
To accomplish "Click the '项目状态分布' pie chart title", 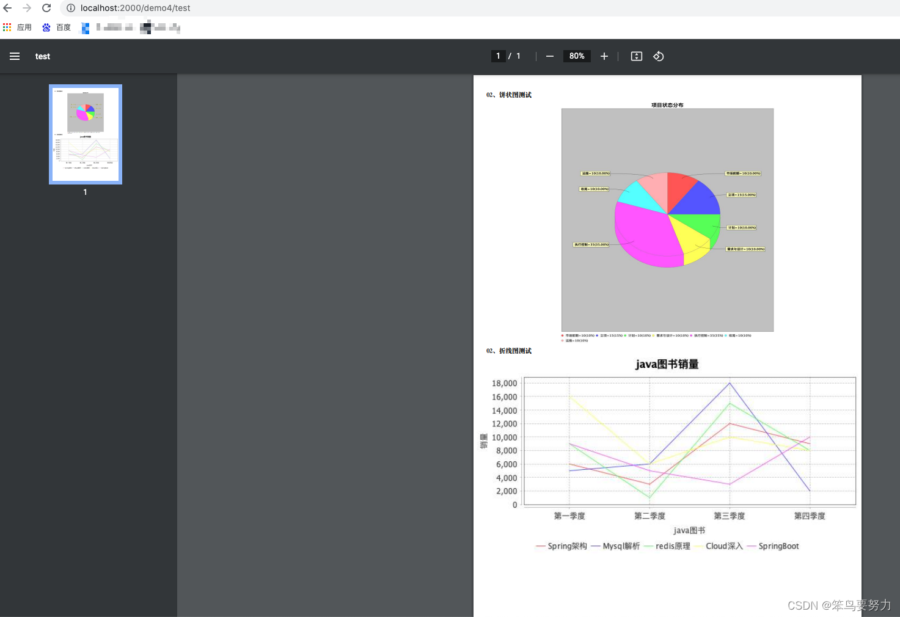I will pyautogui.click(x=667, y=105).
